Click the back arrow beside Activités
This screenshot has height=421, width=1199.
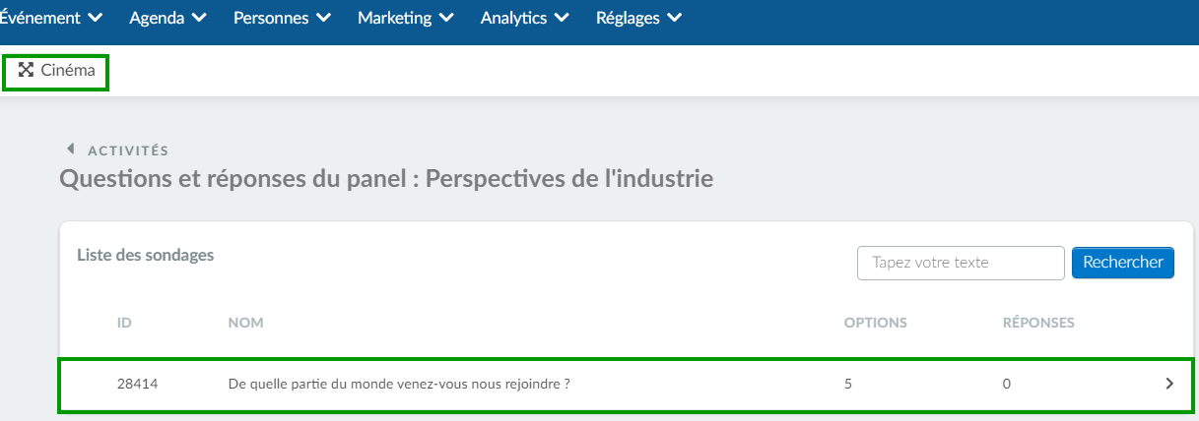pos(70,150)
